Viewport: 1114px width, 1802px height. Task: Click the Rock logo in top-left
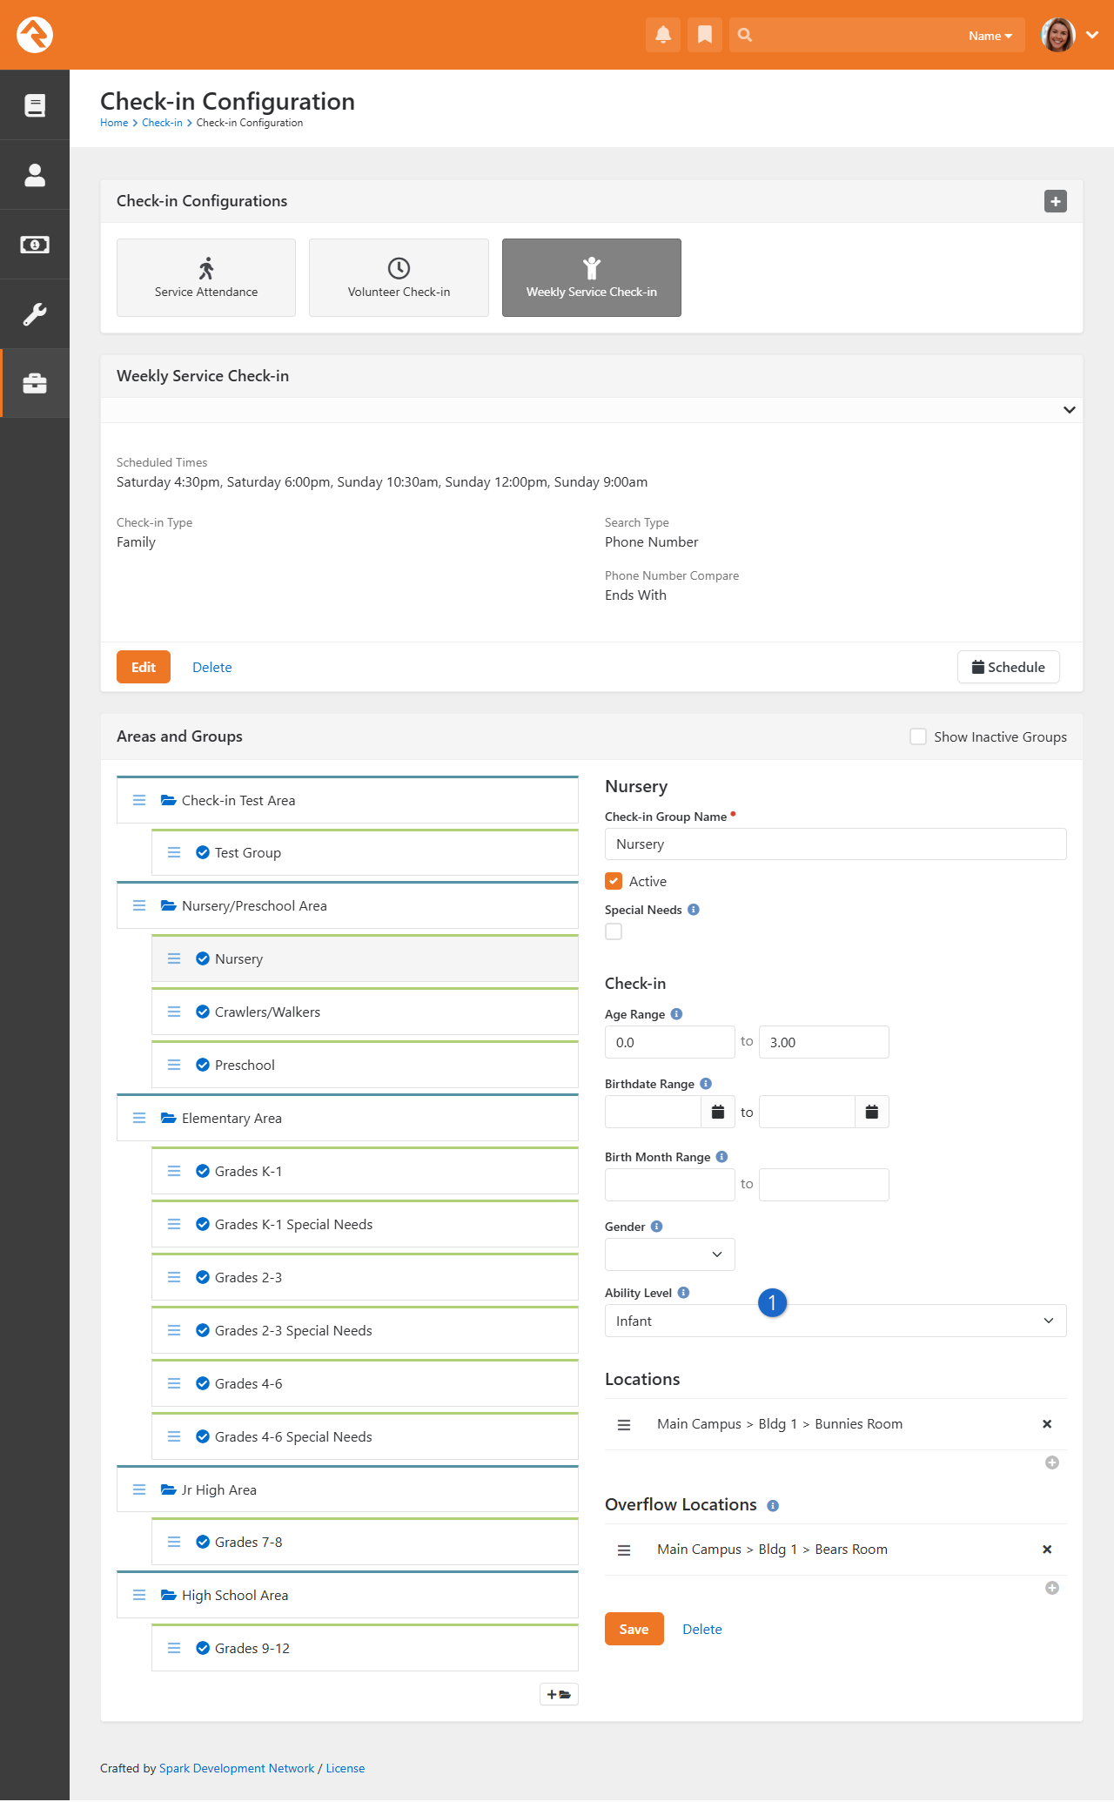pyautogui.click(x=35, y=35)
